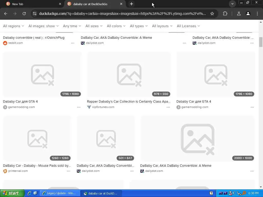The image size is (263, 197).
Task: Click the help question mark tray icon
Action: [x=211, y=193]
